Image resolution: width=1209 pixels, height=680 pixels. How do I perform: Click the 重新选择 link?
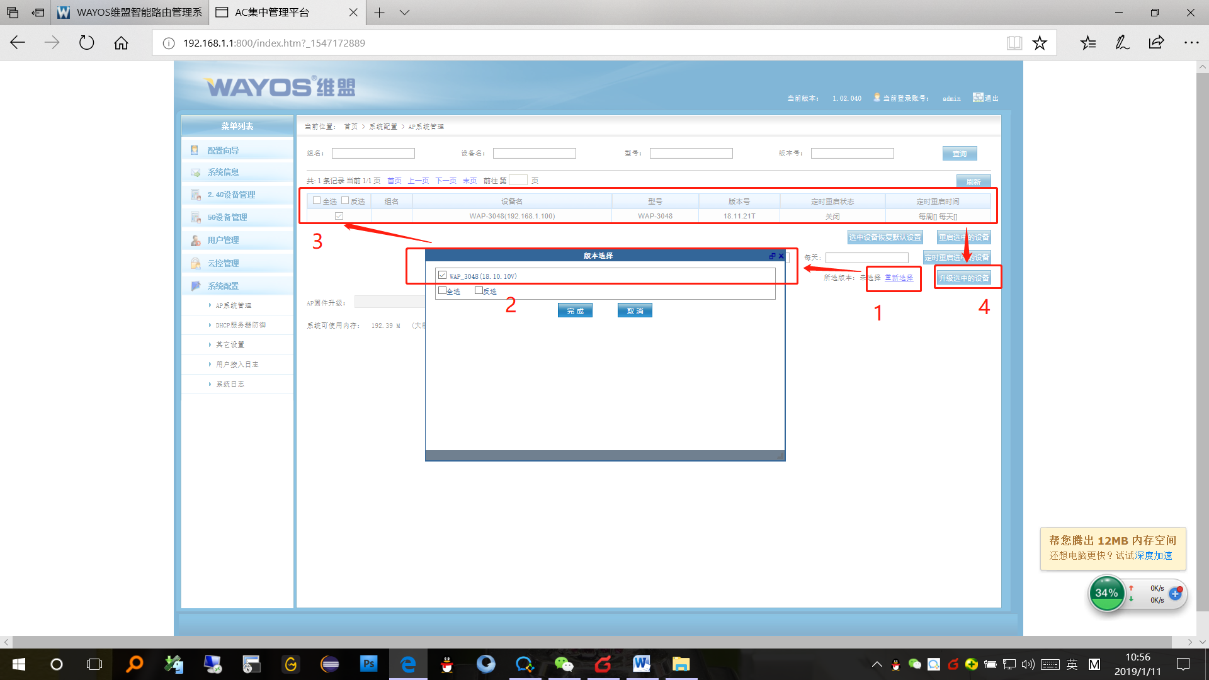pyautogui.click(x=899, y=278)
